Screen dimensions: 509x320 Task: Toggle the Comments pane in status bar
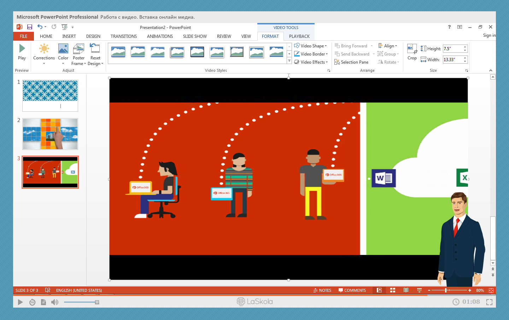[x=352, y=290]
